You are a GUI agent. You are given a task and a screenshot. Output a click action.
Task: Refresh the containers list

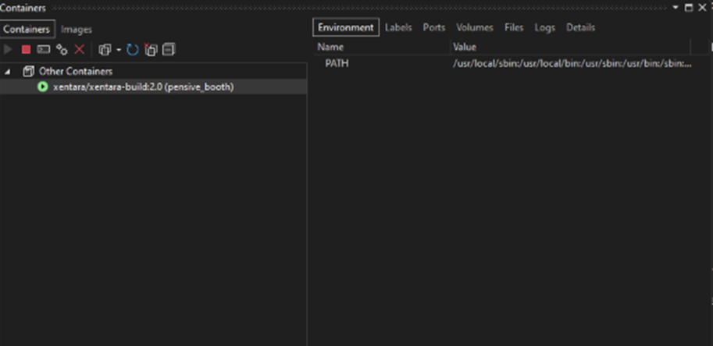133,50
